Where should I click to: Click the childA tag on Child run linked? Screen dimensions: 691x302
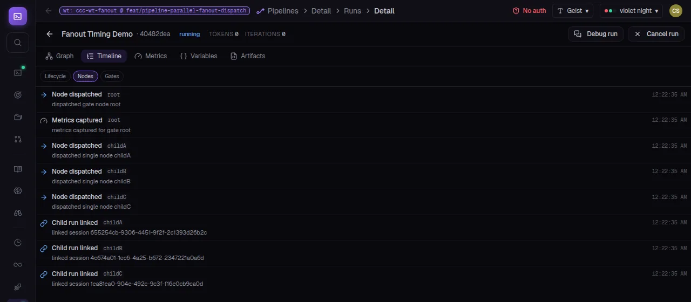click(x=113, y=223)
